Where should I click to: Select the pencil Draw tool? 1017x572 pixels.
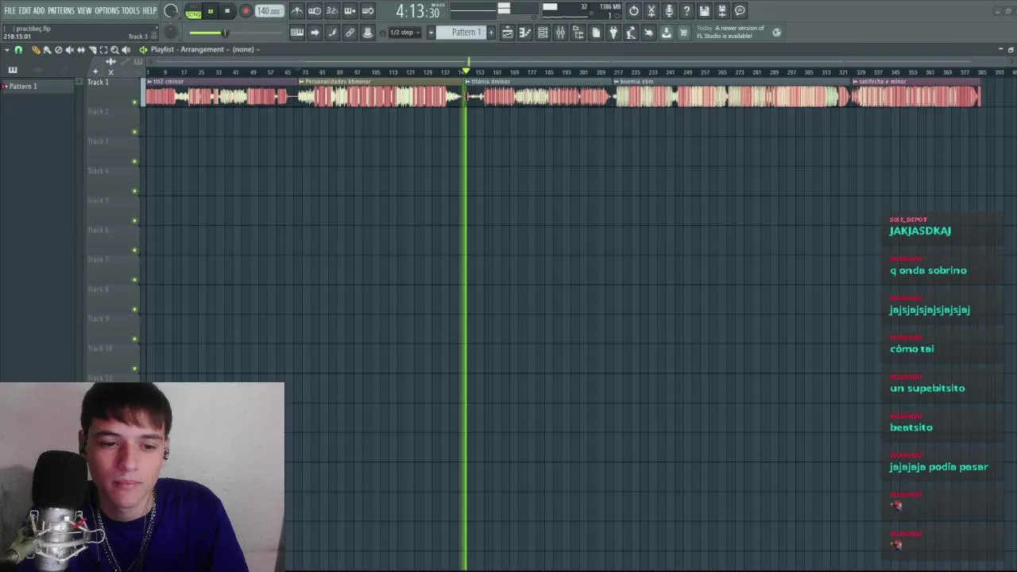(x=36, y=50)
